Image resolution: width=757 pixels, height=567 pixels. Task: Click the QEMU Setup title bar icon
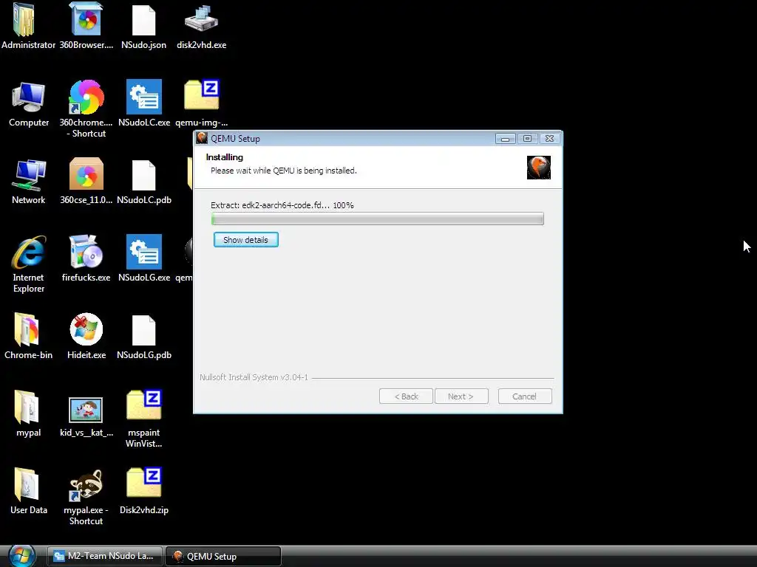[x=202, y=138]
